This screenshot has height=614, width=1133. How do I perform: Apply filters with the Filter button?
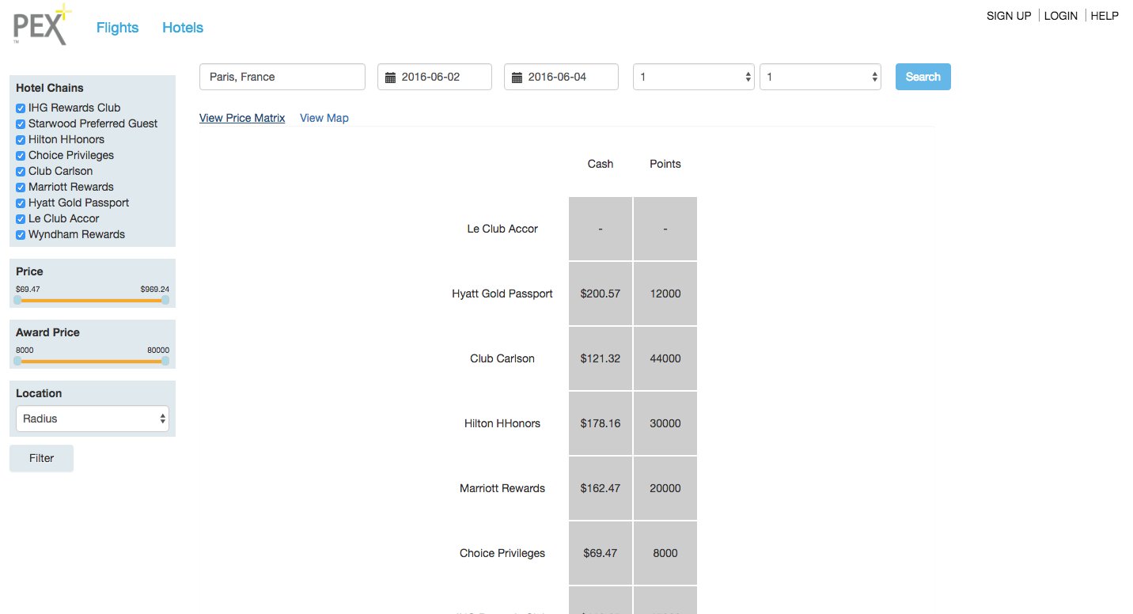[41, 458]
